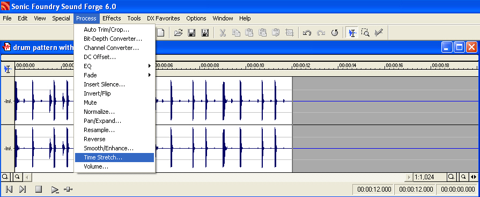
Task: Click the scrub control slider
Action: click(68, 189)
